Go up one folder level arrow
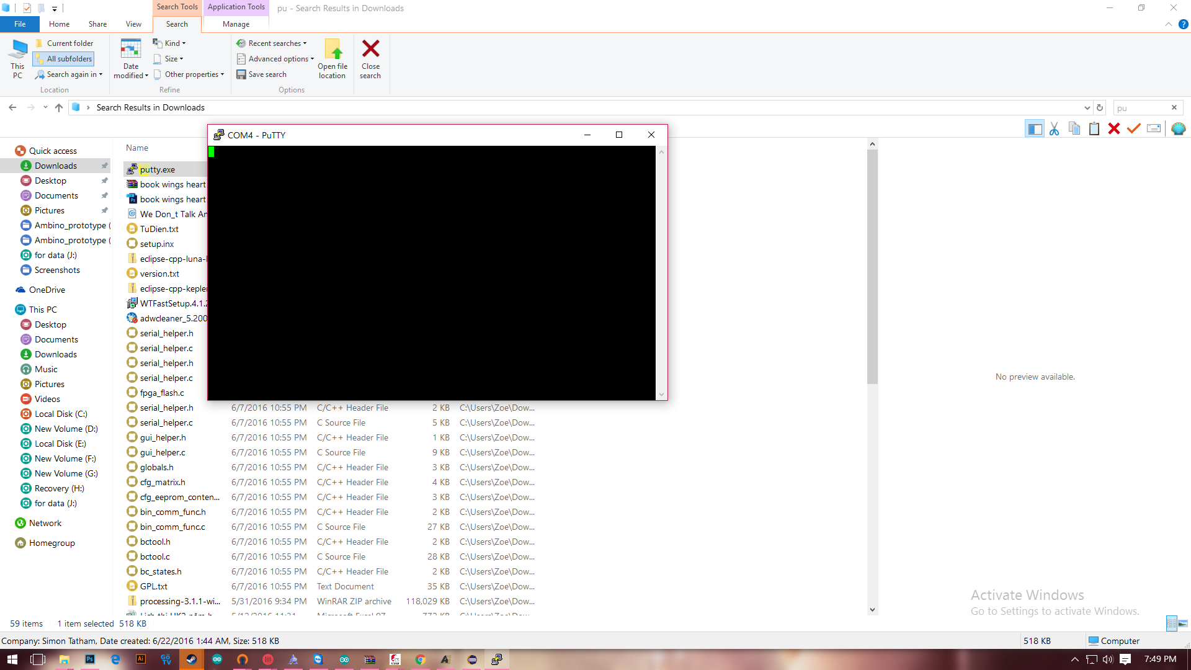The width and height of the screenshot is (1191, 670). pyautogui.click(x=59, y=107)
